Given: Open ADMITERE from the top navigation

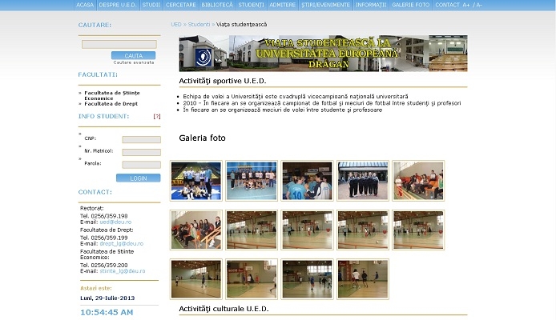Looking at the screenshot, I should pyautogui.click(x=282, y=5).
